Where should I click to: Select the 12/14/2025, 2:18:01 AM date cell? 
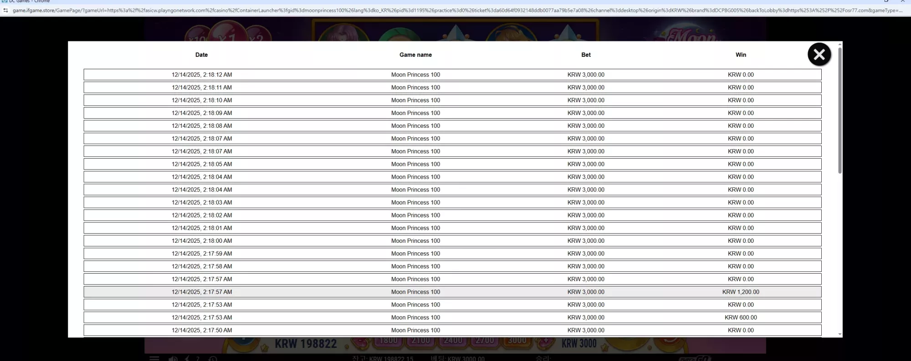[202, 228]
